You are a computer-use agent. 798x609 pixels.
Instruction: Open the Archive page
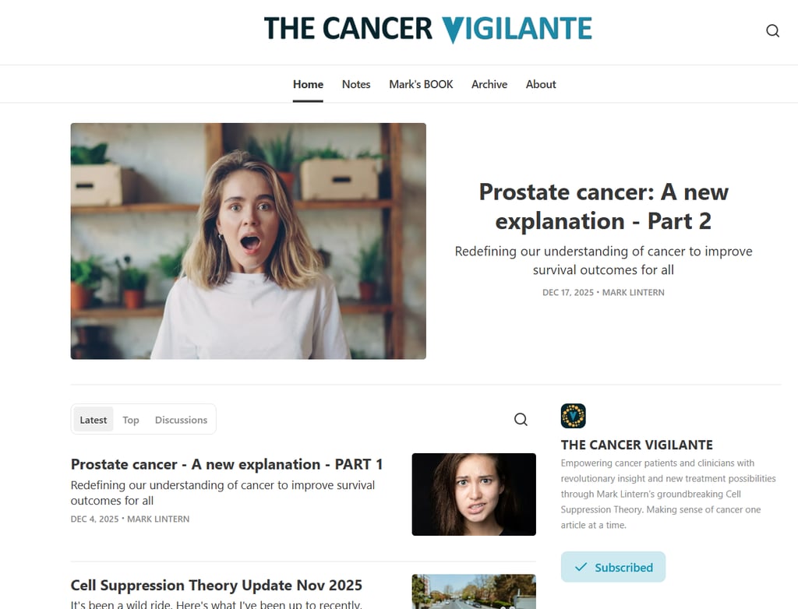pos(489,84)
